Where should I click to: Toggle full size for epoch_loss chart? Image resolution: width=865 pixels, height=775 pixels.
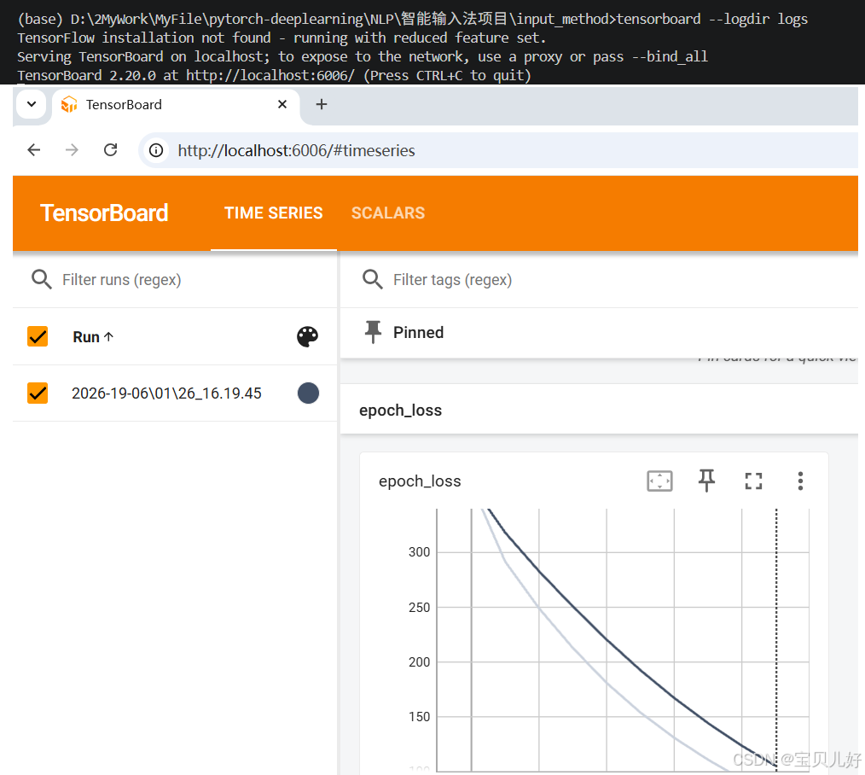[x=753, y=481]
